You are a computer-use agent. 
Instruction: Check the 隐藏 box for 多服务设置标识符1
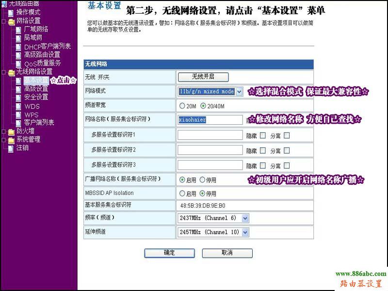coord(263,134)
